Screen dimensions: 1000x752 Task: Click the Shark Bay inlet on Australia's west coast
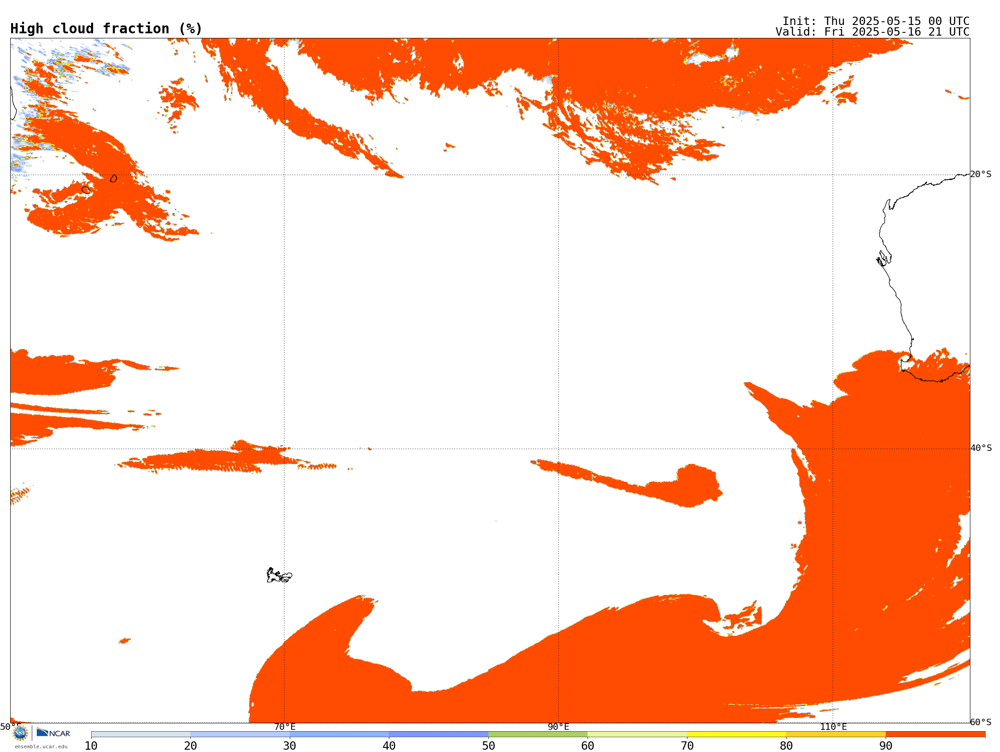point(884,258)
